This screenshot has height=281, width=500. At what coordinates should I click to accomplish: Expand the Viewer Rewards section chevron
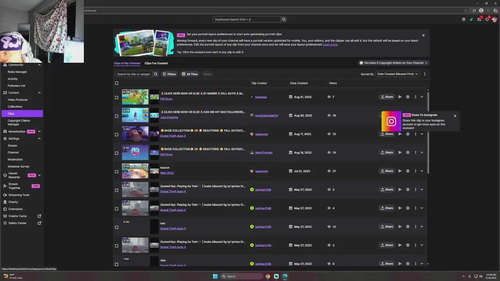39,175
